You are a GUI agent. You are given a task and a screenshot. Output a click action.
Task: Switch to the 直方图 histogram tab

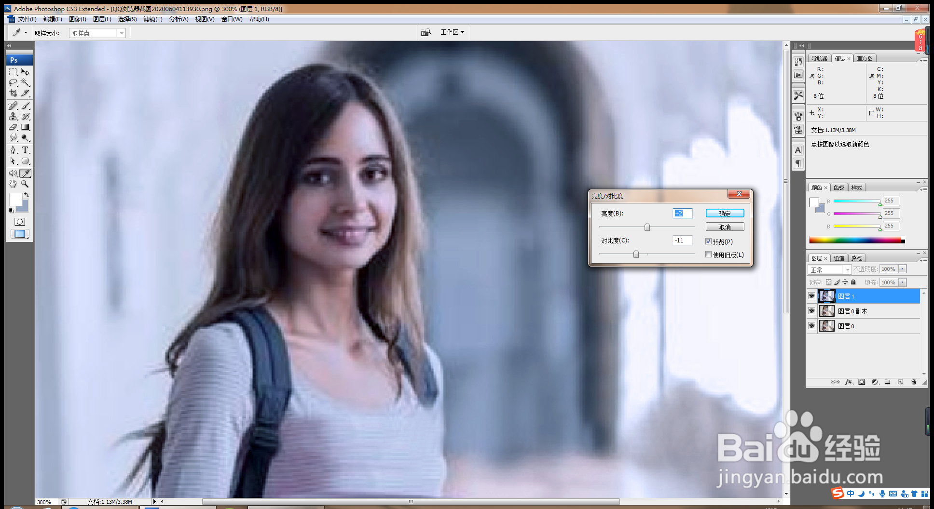point(865,58)
